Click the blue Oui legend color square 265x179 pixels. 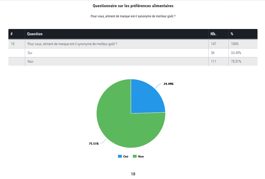[x=120, y=156]
